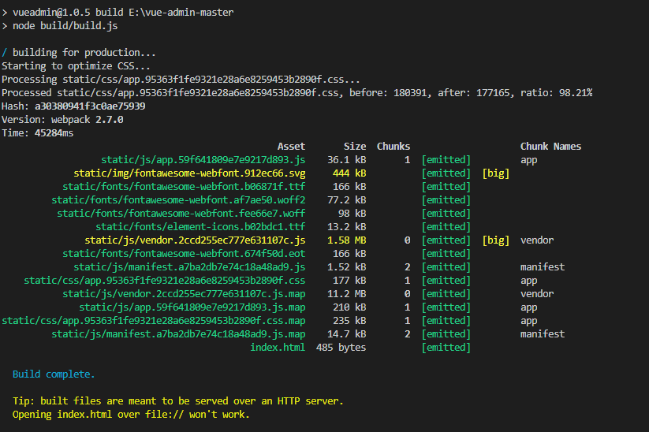Click the [big] flag on the vendor row
The image size is (649, 432).
click(495, 240)
